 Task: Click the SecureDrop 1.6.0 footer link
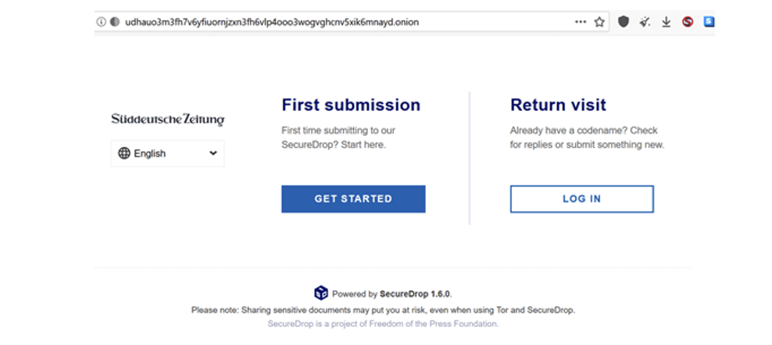click(415, 294)
